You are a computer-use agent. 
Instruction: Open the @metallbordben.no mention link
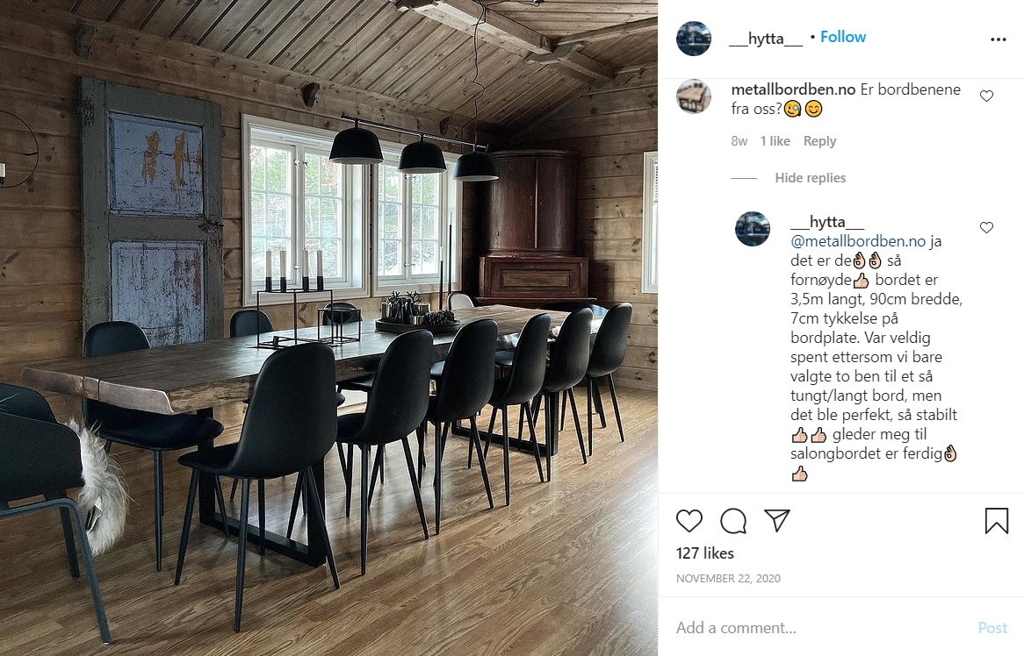pyautogui.click(x=858, y=241)
